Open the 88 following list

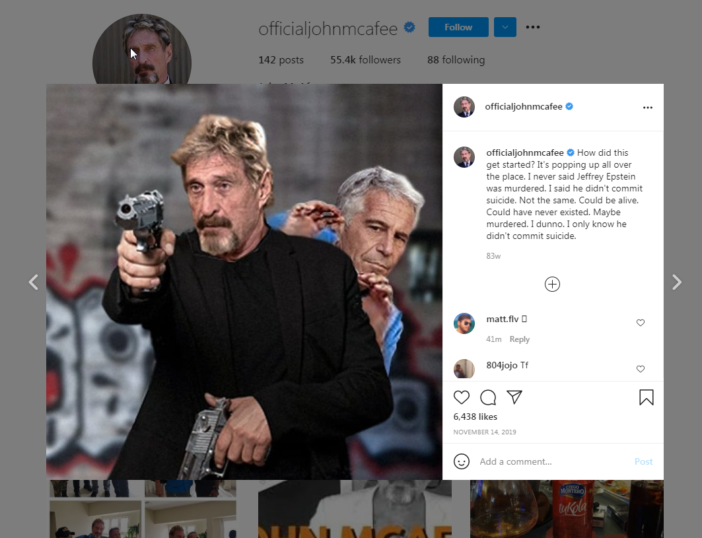tap(456, 60)
